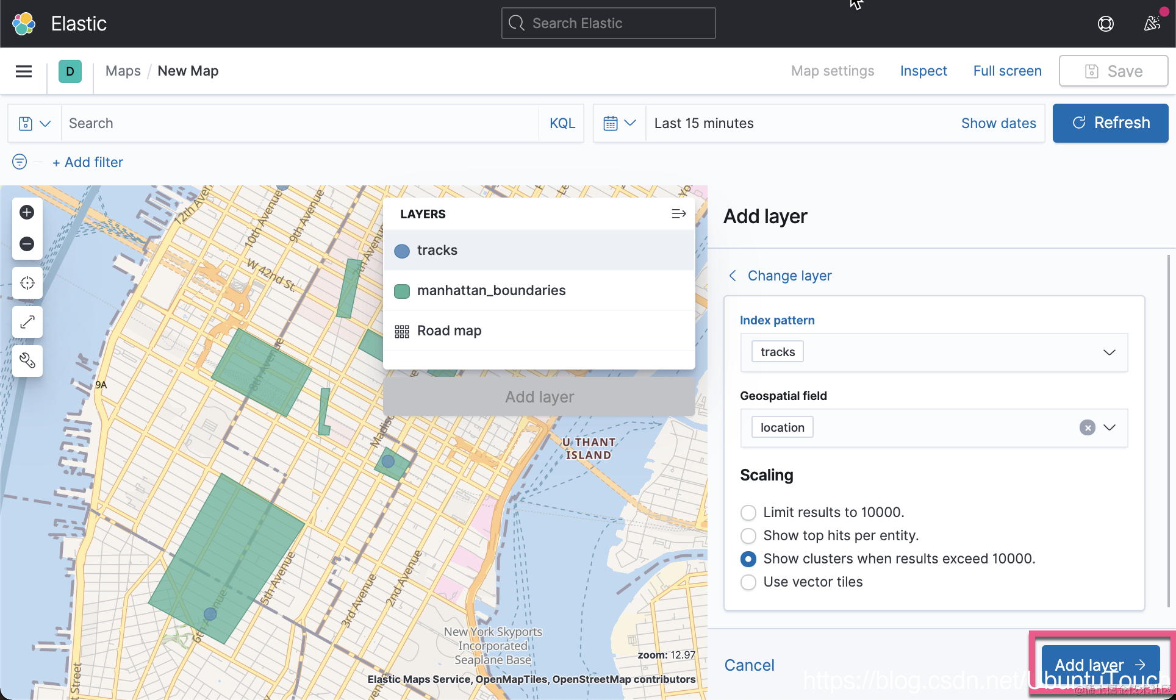
Task: Click the expand fullscreen arrows icon
Action: 27,322
